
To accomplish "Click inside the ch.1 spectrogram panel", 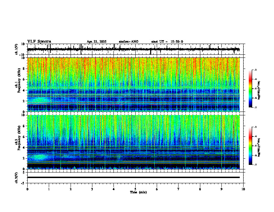I will tap(134, 85).
